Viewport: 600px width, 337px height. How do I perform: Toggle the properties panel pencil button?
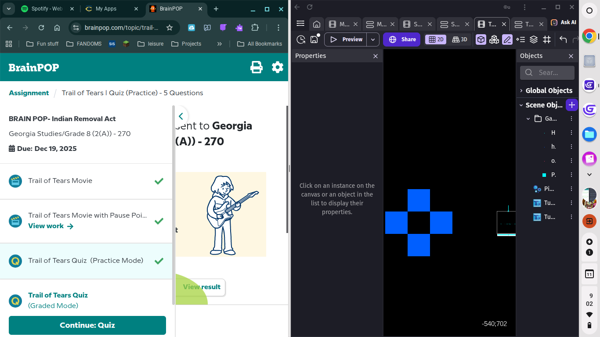[507, 39]
